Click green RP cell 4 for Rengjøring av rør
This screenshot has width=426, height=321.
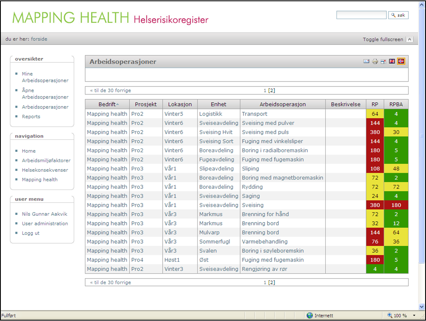coord(375,269)
